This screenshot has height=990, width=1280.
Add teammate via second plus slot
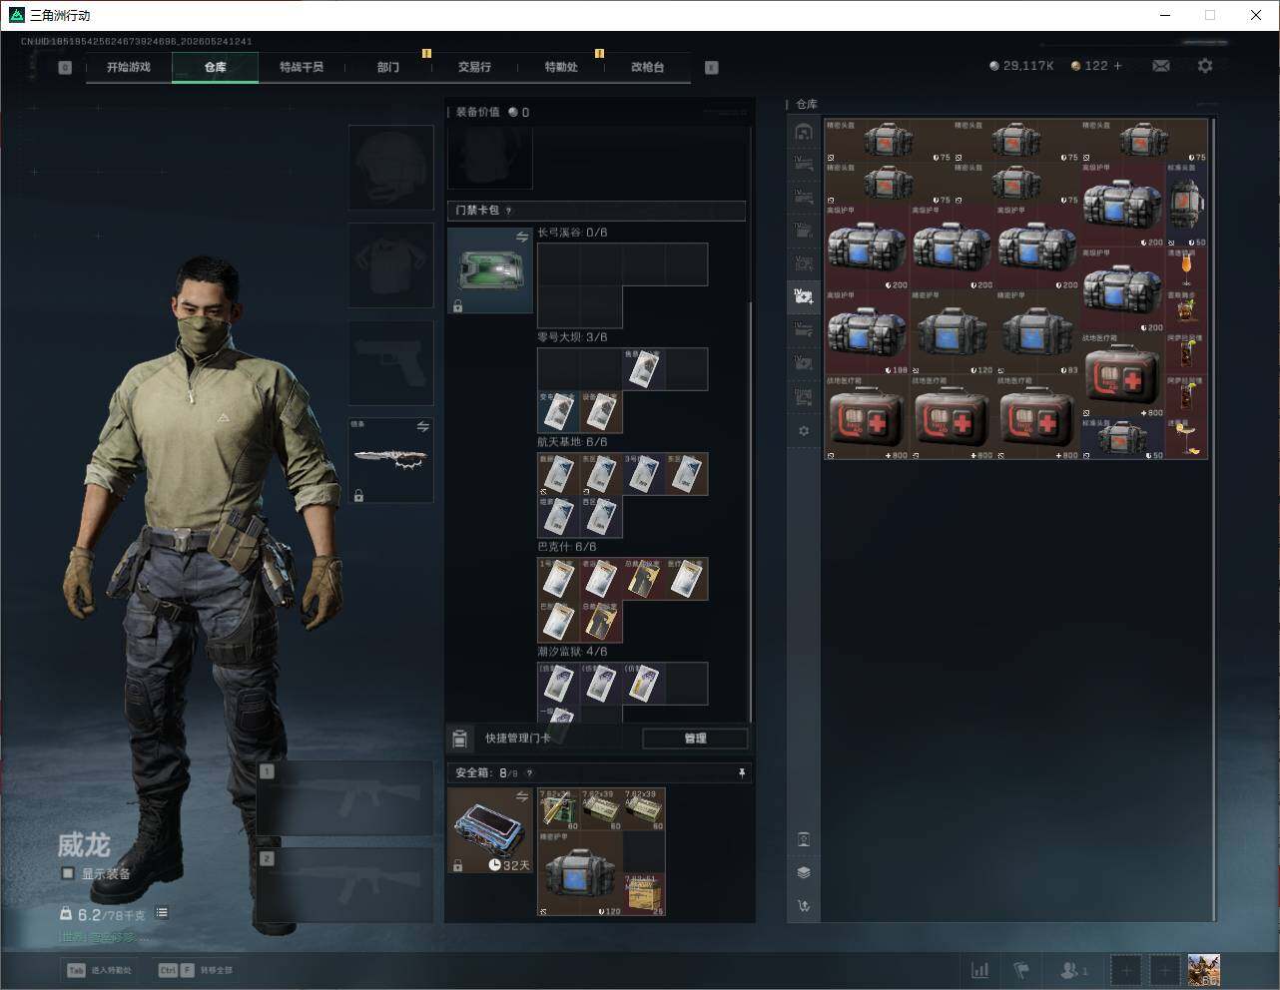click(x=1164, y=970)
